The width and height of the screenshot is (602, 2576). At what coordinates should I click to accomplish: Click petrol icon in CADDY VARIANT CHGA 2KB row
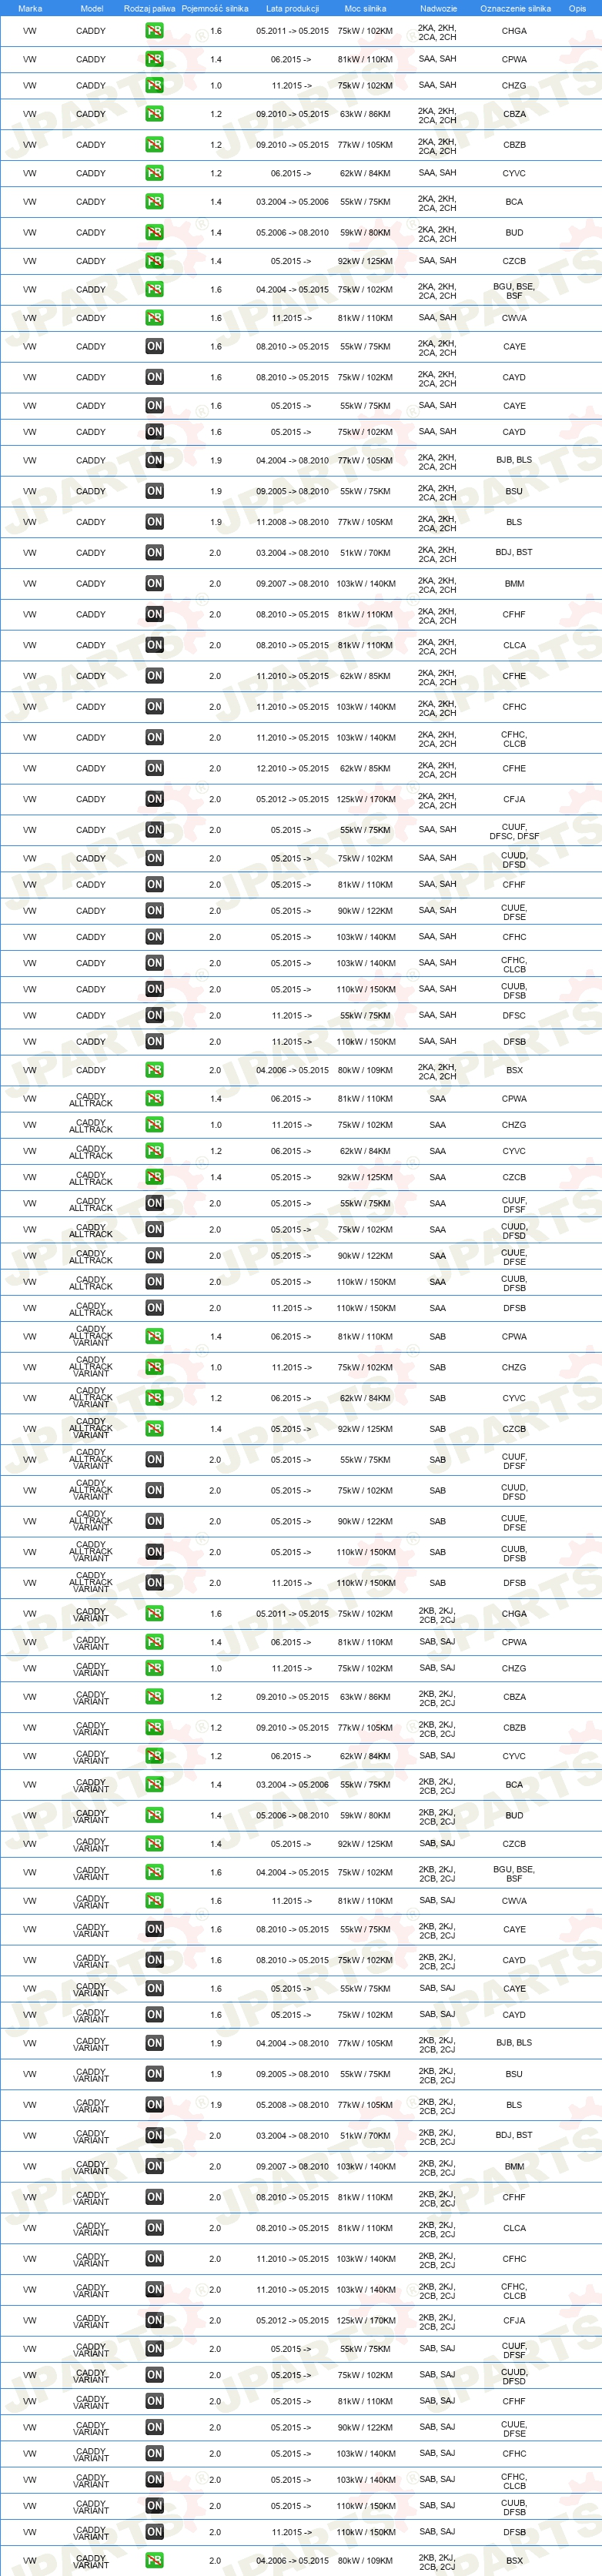coord(154,1614)
